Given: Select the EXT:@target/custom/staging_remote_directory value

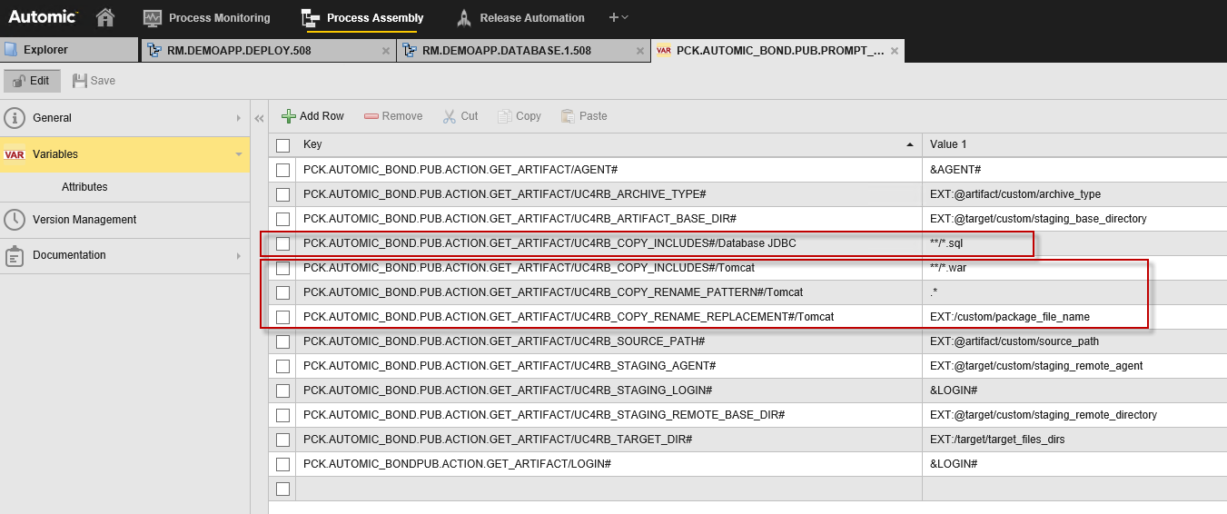Looking at the screenshot, I should pos(1074,415).
